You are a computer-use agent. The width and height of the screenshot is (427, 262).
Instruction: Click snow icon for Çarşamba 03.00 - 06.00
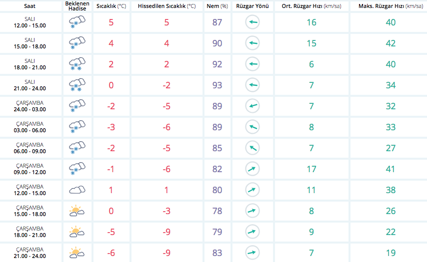(77, 127)
